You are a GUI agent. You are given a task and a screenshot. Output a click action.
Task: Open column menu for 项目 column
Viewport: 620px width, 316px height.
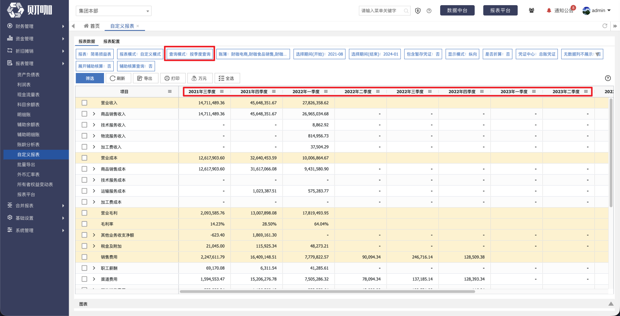tap(170, 92)
